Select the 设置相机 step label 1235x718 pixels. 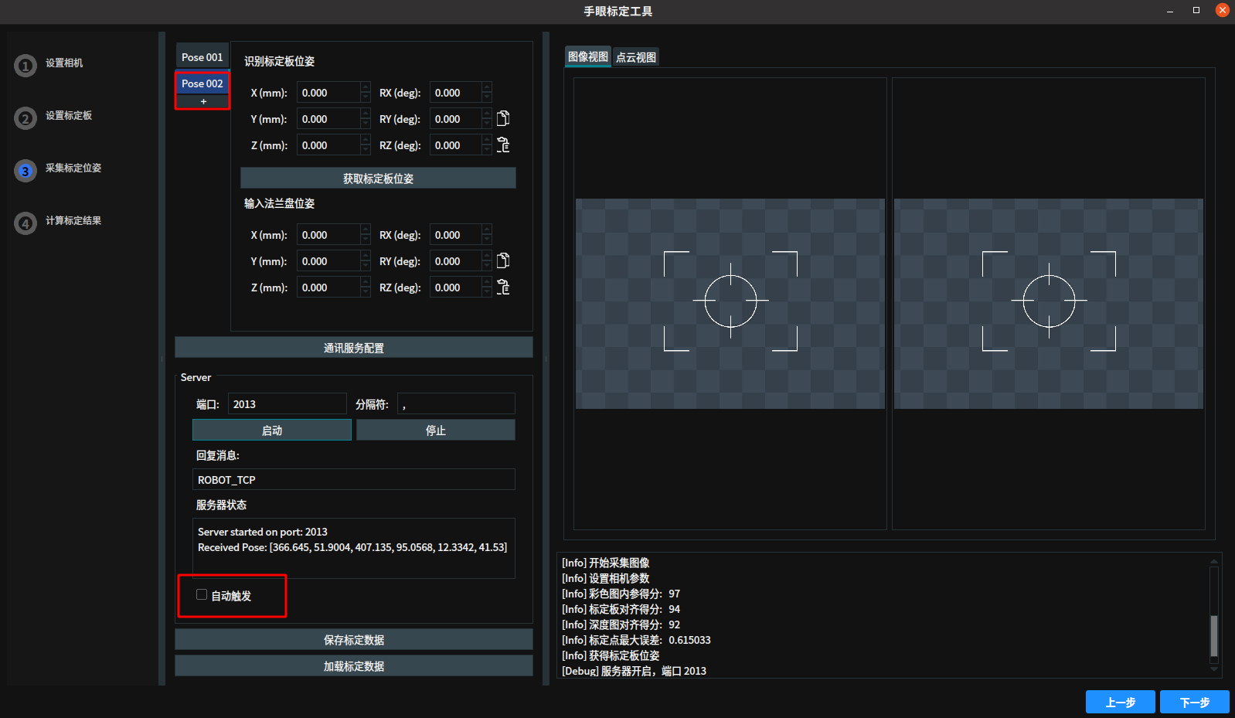[x=64, y=63]
